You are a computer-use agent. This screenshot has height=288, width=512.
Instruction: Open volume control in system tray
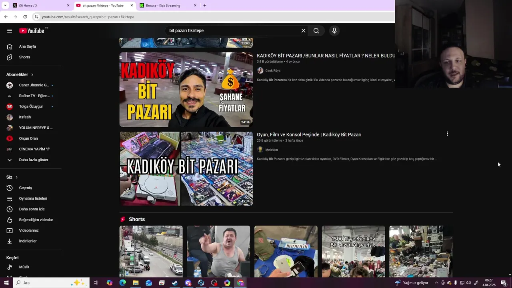(x=468, y=283)
